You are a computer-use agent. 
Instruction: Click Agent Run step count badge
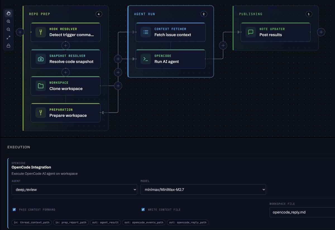coord(204,14)
